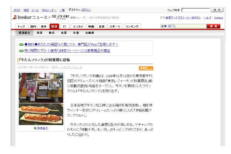
Task: Open the 記事 search type dropdown
Action: (x=166, y=26)
